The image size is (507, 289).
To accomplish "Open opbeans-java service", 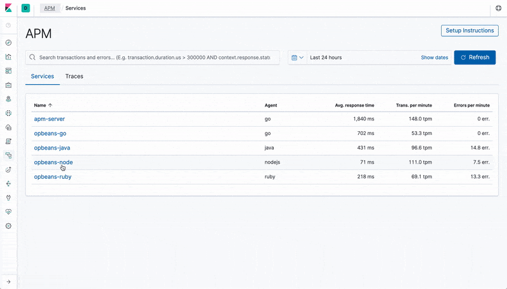I will 52,148.
